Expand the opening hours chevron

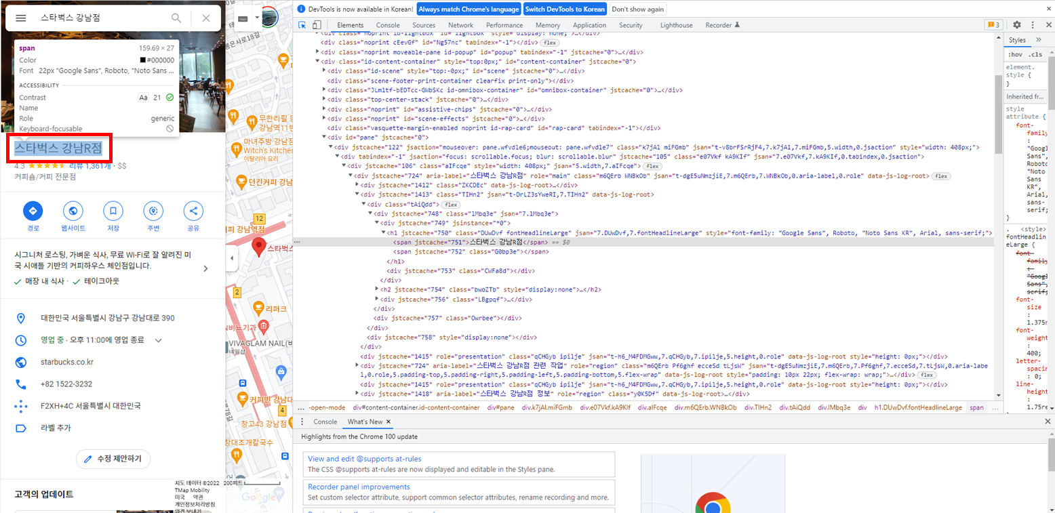tap(159, 340)
